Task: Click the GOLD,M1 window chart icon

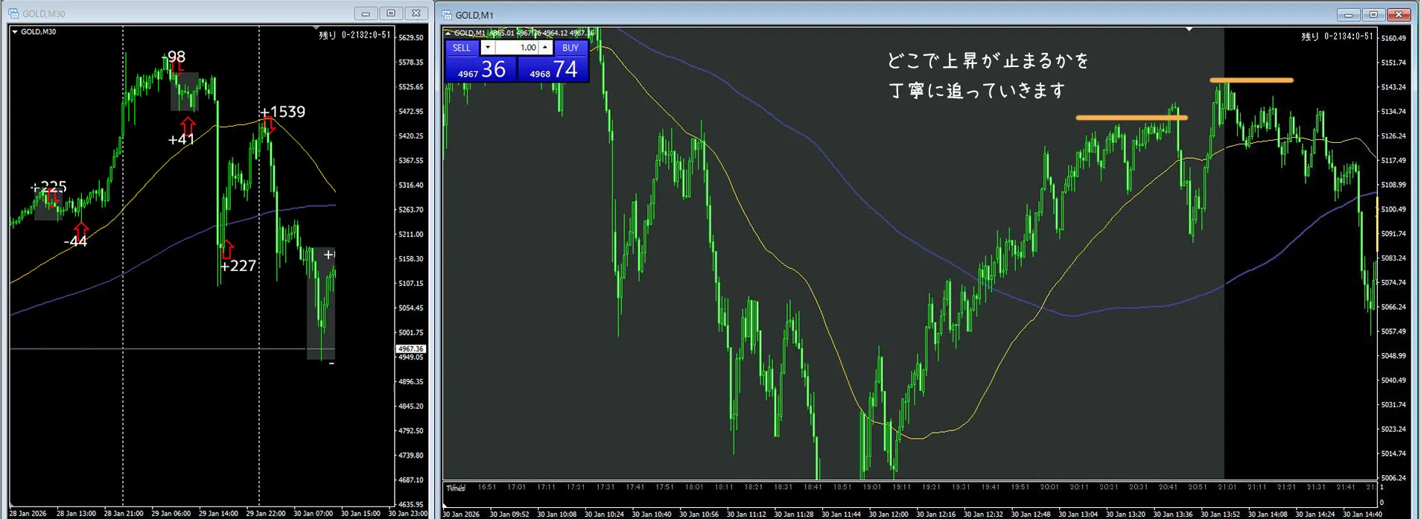Action: pyautogui.click(x=447, y=15)
